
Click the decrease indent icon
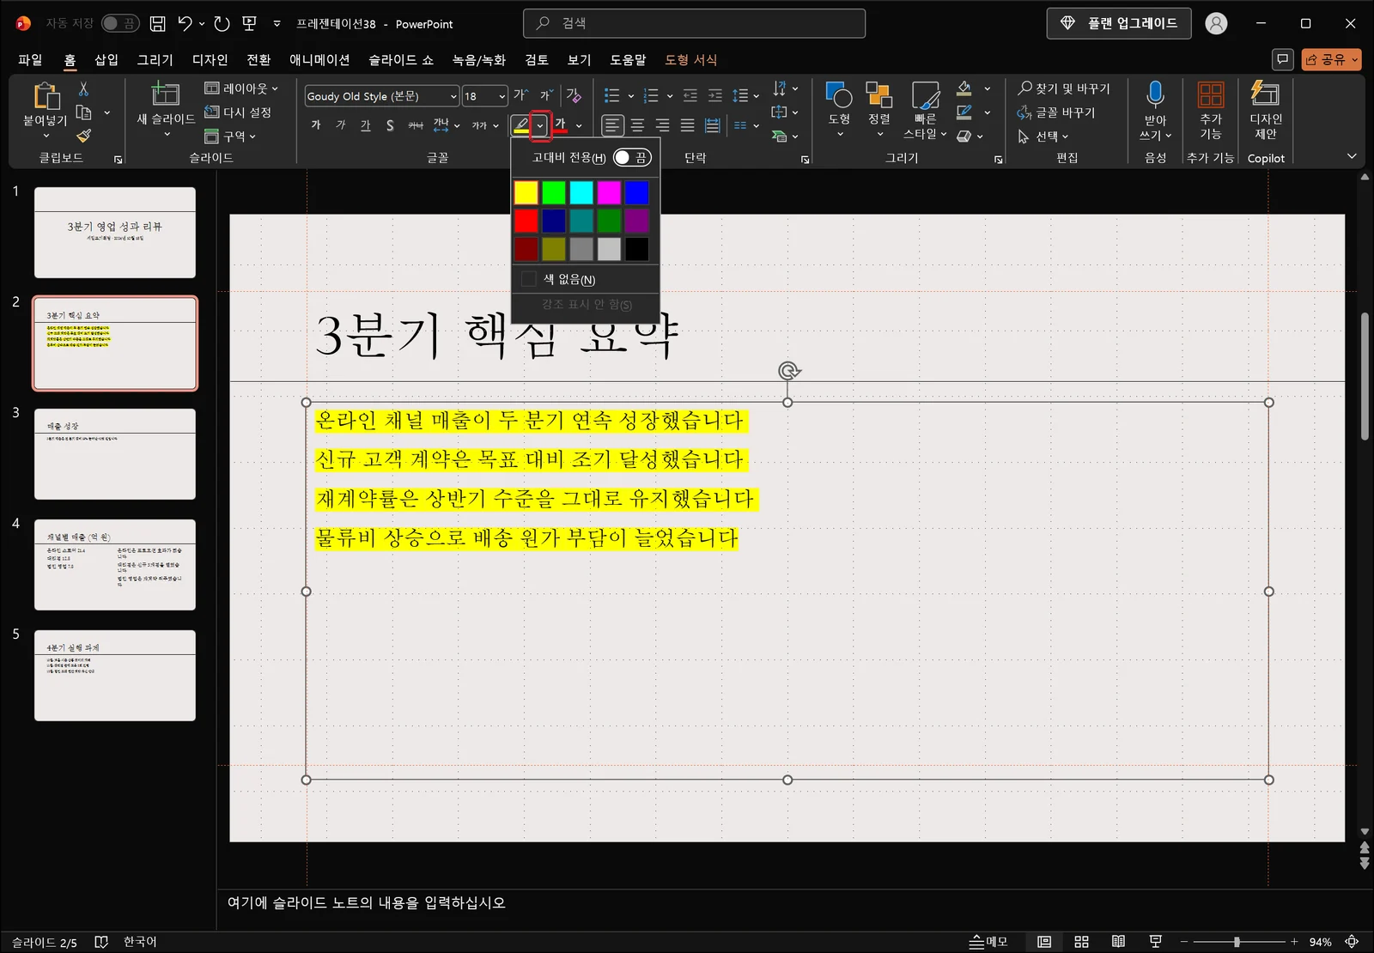[x=690, y=95]
